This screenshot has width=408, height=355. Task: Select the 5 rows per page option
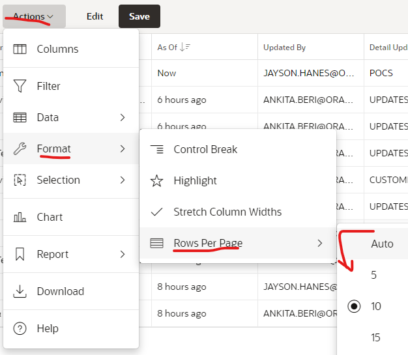(x=373, y=275)
